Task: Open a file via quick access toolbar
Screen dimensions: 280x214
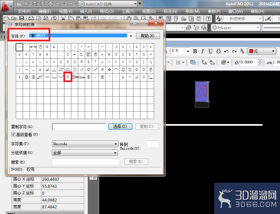Action: [x=27, y=4]
